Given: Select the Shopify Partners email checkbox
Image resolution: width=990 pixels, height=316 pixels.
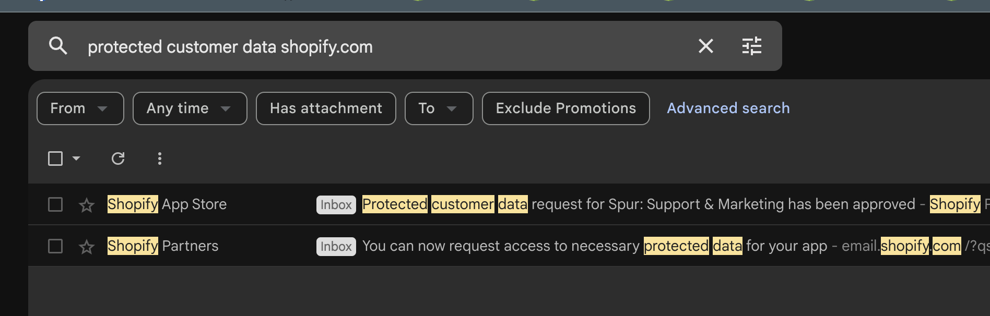Looking at the screenshot, I should 55,246.
